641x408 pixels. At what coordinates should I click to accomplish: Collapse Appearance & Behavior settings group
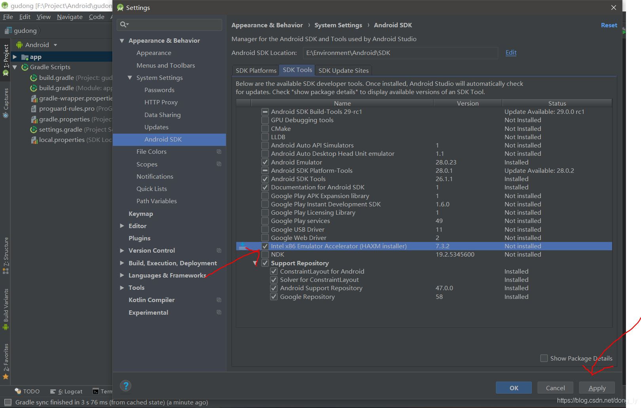(x=122, y=41)
